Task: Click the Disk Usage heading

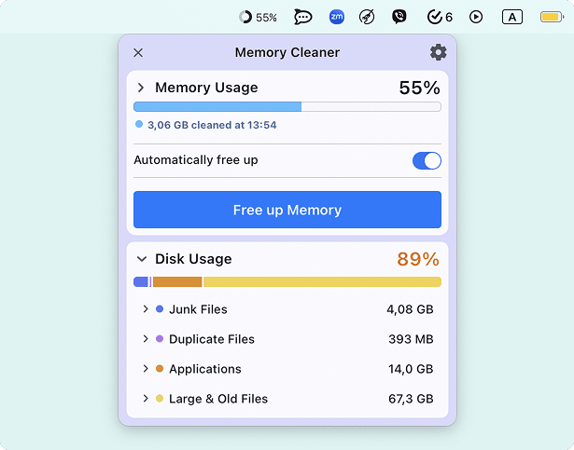Action: click(x=193, y=259)
